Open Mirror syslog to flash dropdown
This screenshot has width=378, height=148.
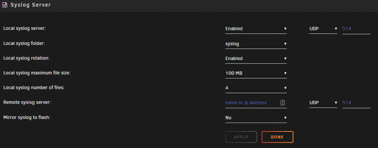tap(256, 118)
